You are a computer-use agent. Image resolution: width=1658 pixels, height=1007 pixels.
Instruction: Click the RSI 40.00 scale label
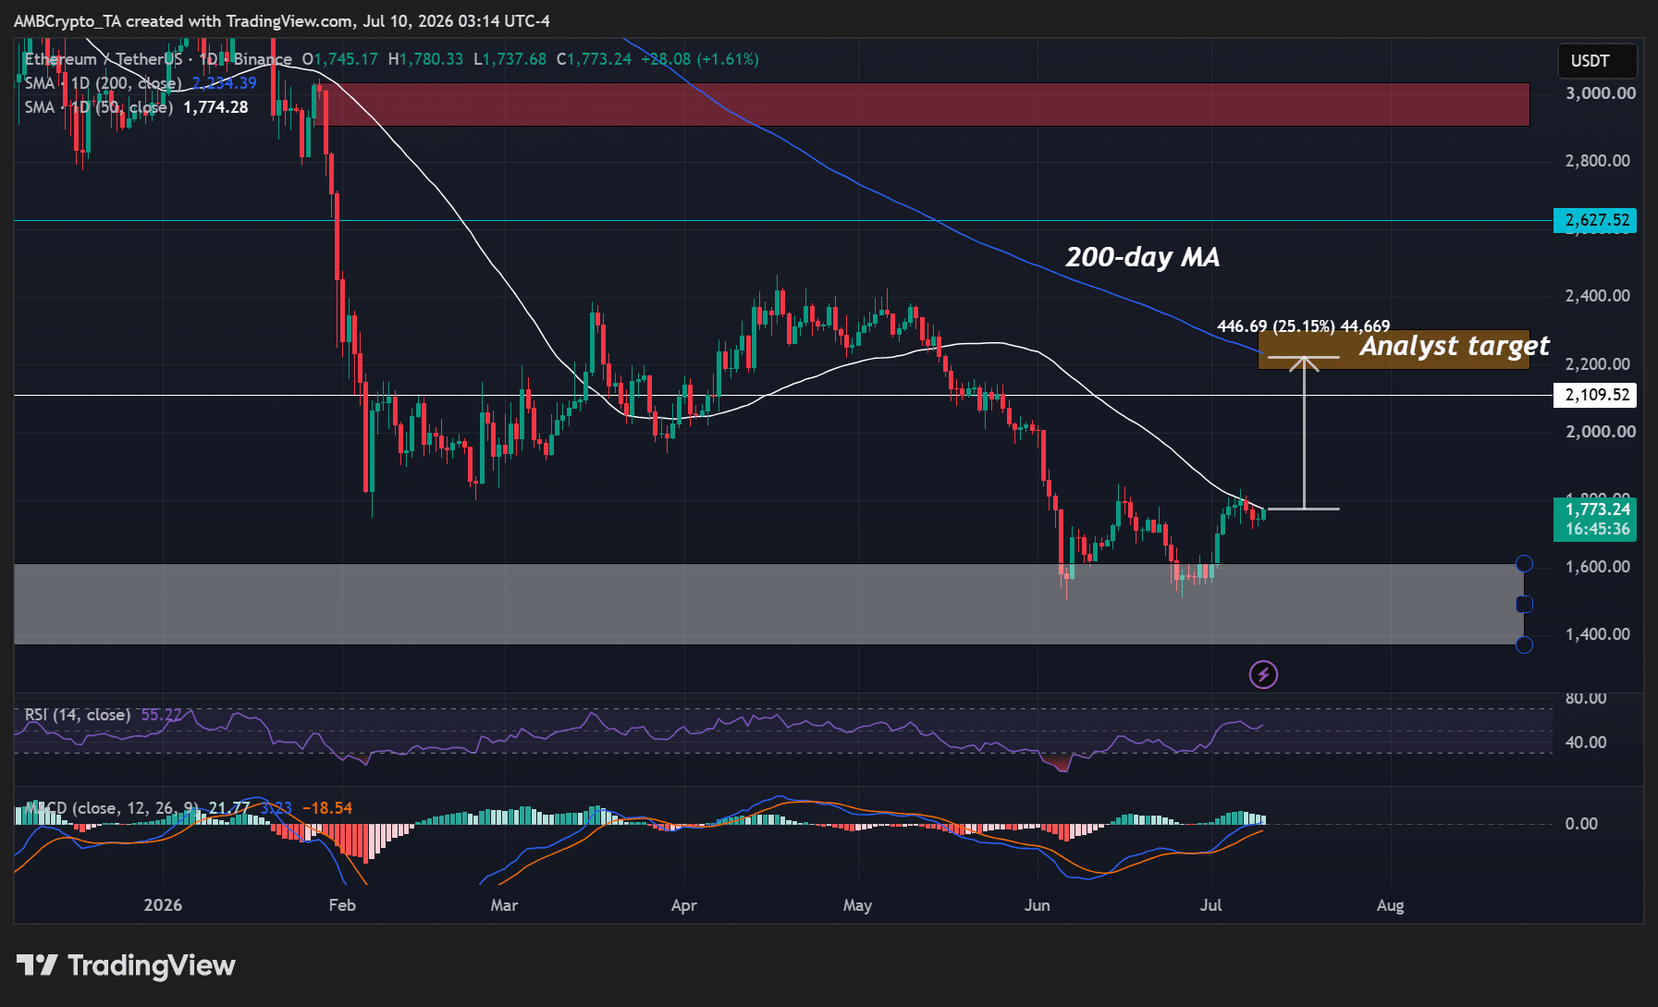coord(1586,743)
